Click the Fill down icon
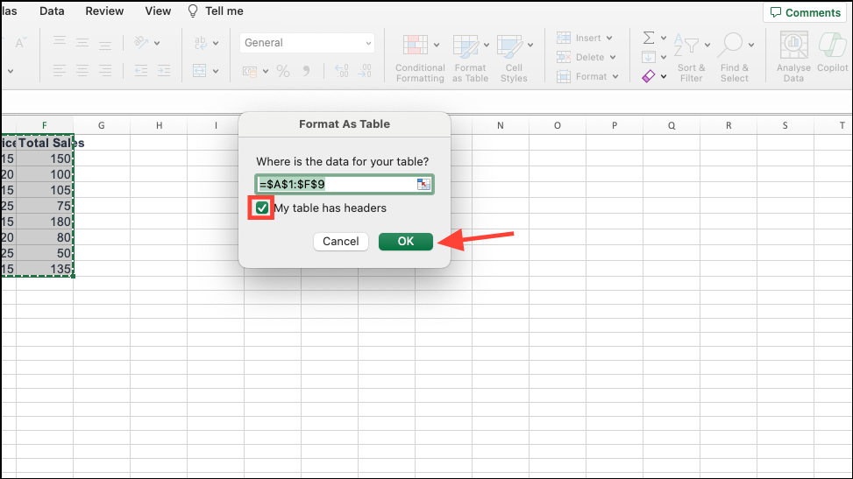 click(649, 57)
